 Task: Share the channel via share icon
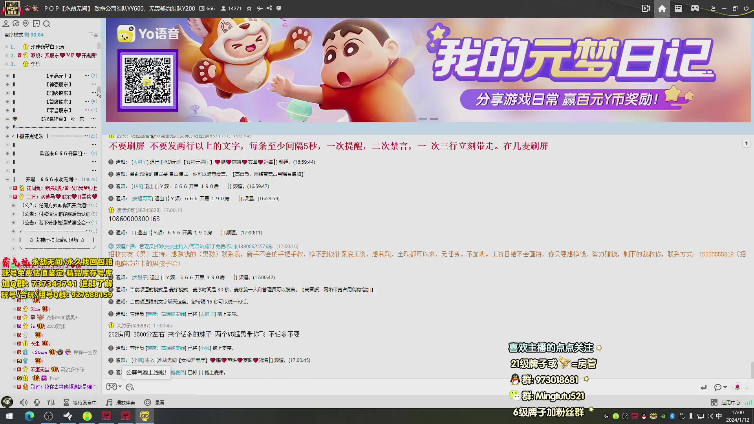pos(269,8)
